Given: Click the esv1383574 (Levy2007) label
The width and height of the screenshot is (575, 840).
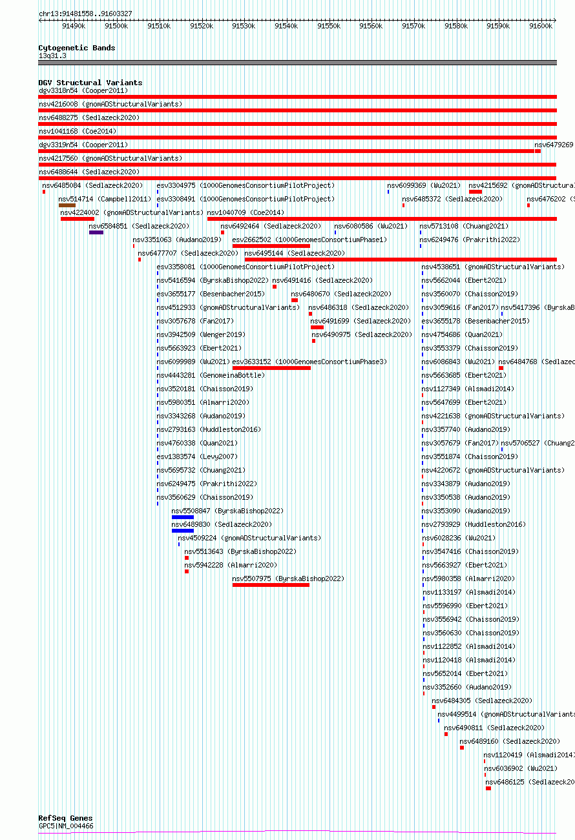Looking at the screenshot, I should tap(197, 456).
